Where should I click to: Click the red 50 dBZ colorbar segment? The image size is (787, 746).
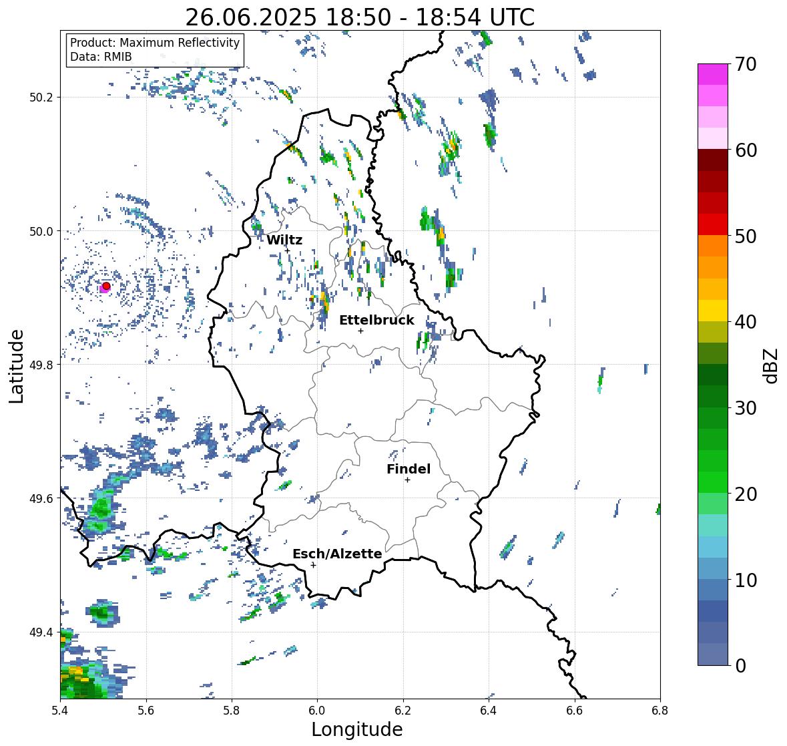(713, 224)
